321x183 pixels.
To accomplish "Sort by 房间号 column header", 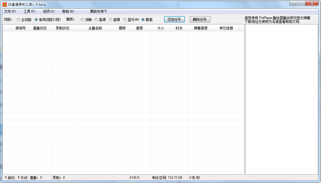I will (x=21, y=28).
